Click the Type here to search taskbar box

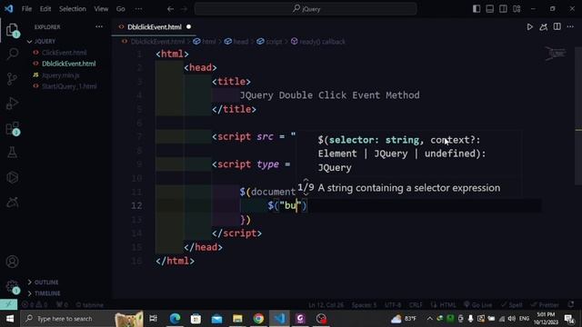82,319
